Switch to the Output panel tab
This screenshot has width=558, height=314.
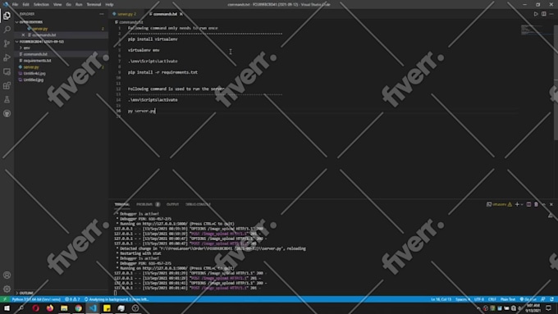pos(172,204)
